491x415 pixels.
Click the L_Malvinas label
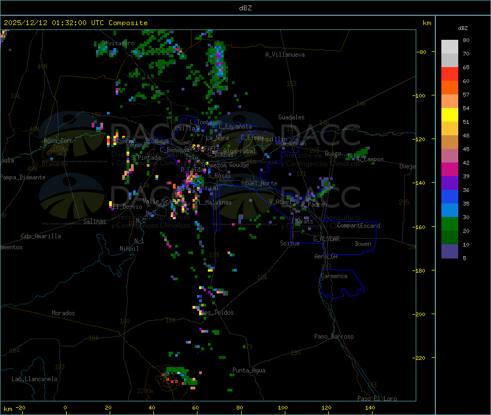point(215,202)
